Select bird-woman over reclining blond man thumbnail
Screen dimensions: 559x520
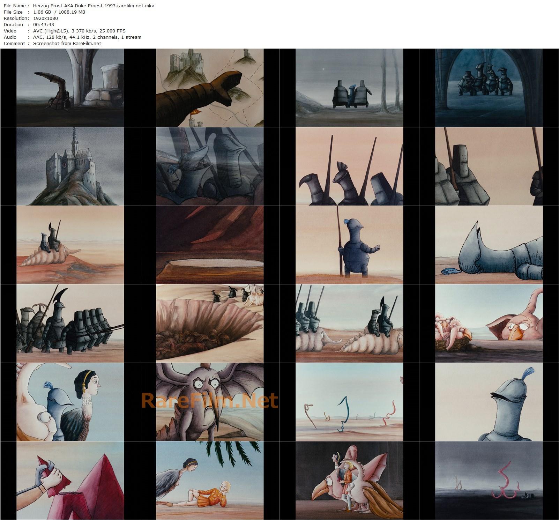[x=210, y=480]
